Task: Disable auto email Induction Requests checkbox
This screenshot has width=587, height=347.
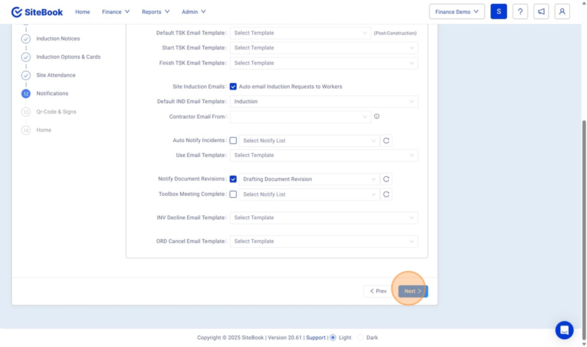Action: pos(233,87)
